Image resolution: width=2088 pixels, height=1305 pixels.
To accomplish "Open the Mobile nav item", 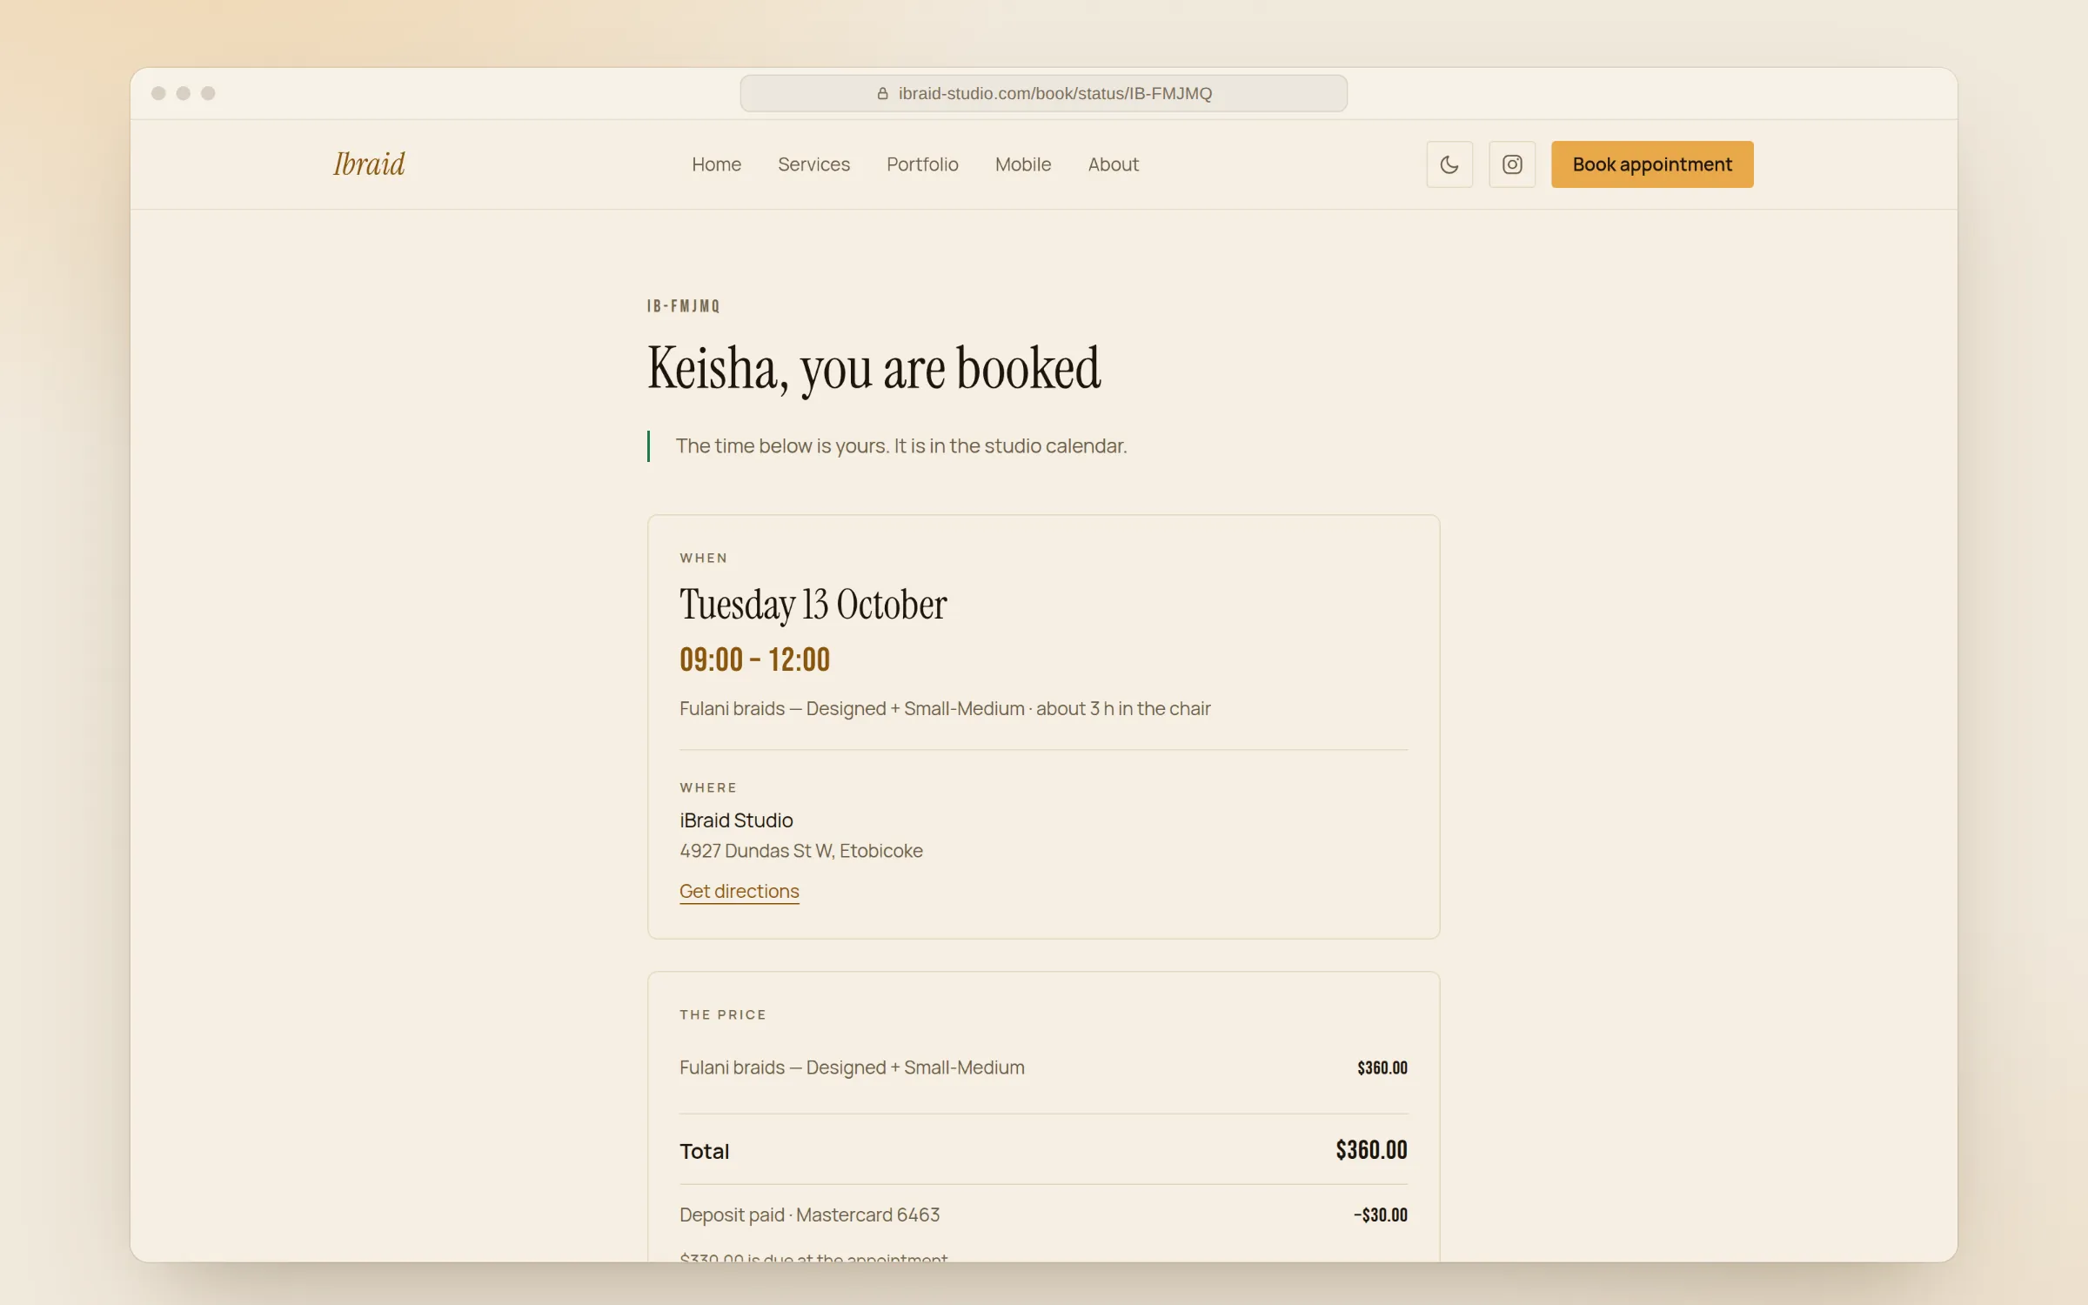I will [1023, 164].
